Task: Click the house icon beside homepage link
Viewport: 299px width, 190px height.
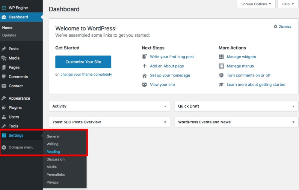Action: coord(145,75)
